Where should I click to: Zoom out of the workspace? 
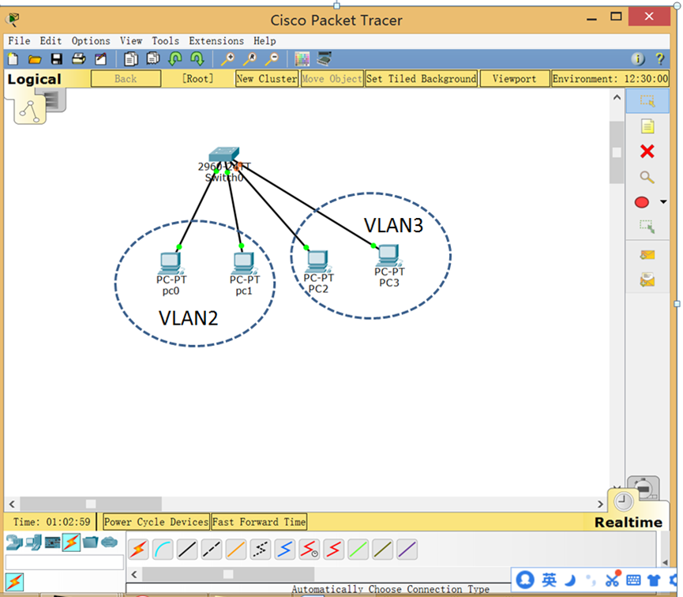(x=272, y=58)
